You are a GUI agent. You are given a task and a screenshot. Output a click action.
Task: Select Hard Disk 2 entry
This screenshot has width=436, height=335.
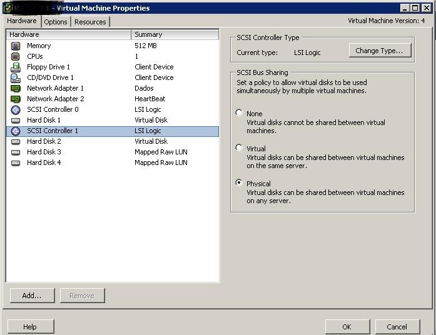[x=44, y=142]
